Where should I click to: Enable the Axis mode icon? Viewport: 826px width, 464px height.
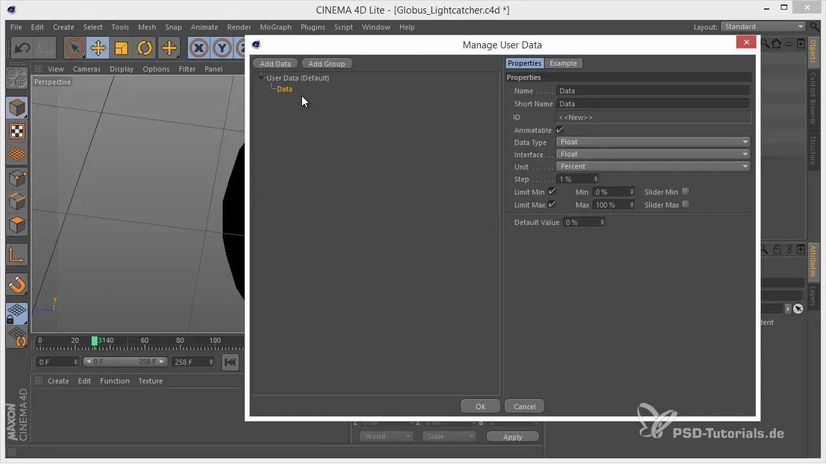tap(17, 255)
